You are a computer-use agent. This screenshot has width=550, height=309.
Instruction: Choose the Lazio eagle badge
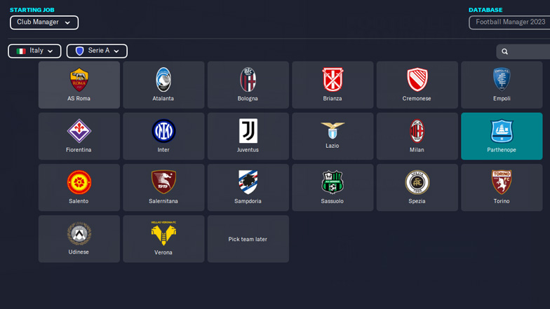click(x=333, y=130)
